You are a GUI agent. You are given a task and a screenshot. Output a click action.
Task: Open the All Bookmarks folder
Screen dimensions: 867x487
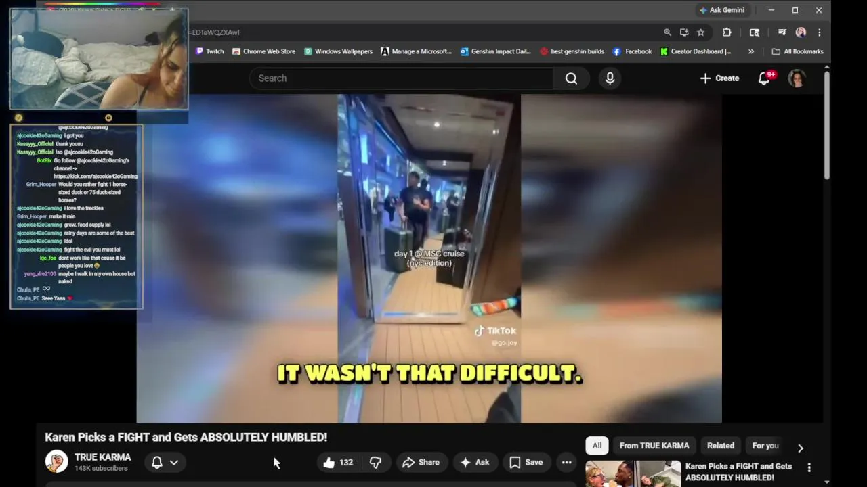point(797,51)
